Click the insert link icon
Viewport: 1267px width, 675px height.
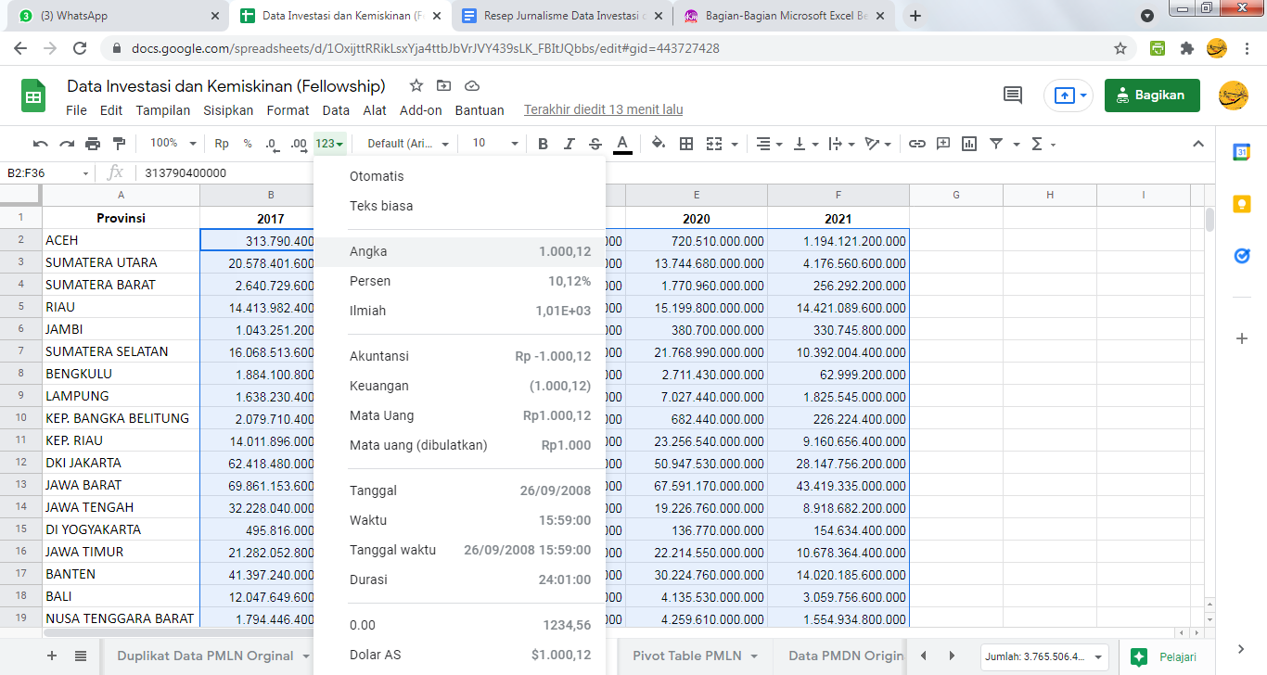click(x=917, y=144)
